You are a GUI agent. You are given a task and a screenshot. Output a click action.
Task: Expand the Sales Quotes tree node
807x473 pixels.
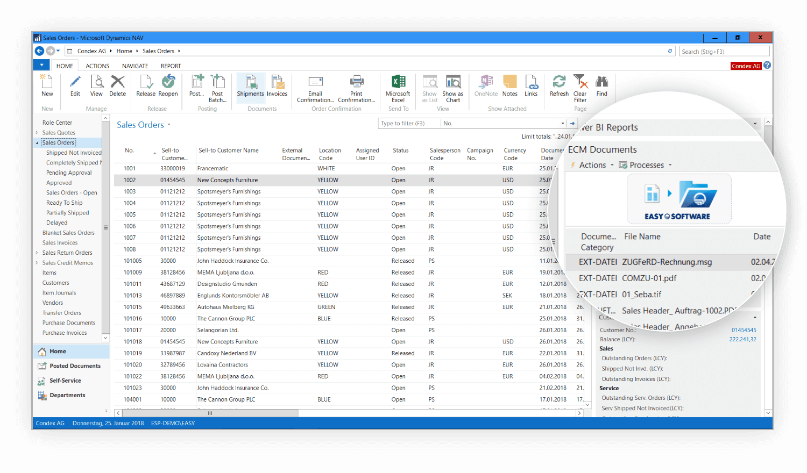[x=37, y=133]
